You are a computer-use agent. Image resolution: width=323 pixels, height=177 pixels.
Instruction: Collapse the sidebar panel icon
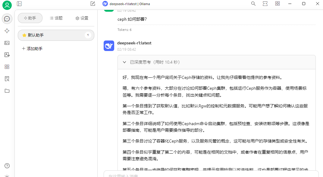(19, 4)
